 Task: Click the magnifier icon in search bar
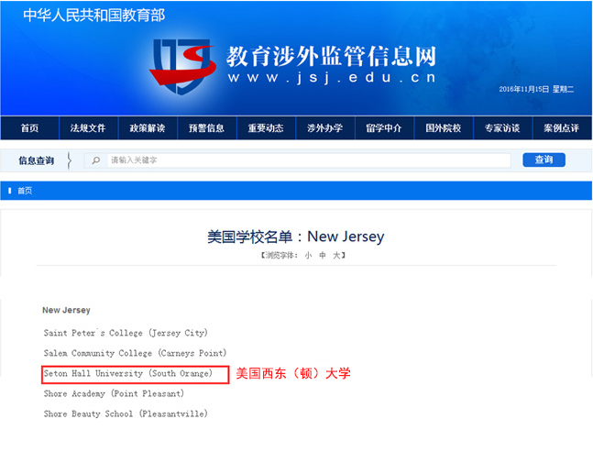[96, 160]
